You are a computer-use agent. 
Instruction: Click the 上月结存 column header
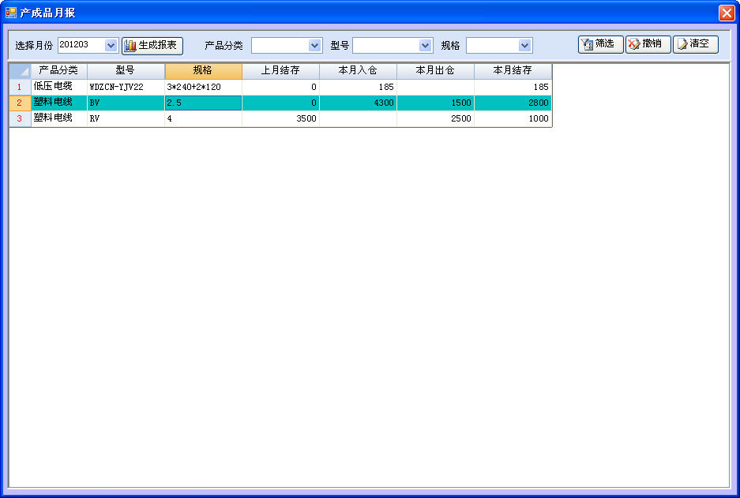tap(280, 71)
